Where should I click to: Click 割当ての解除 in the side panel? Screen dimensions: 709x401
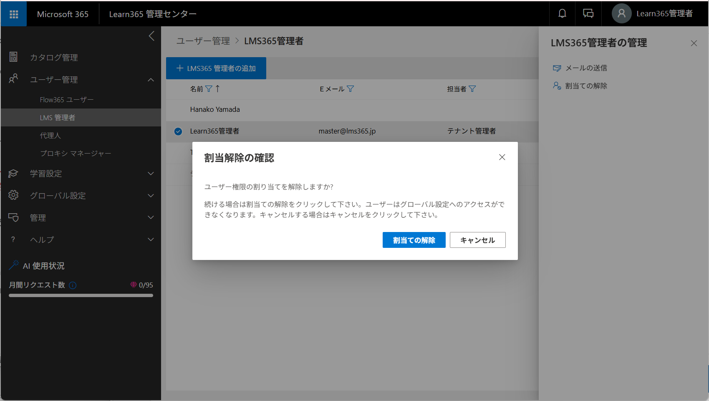[586, 86]
